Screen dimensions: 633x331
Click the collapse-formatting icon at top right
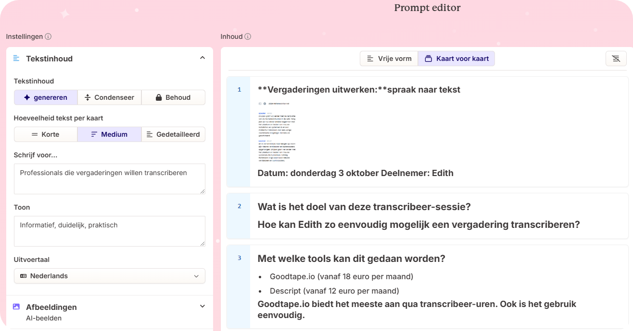(616, 59)
